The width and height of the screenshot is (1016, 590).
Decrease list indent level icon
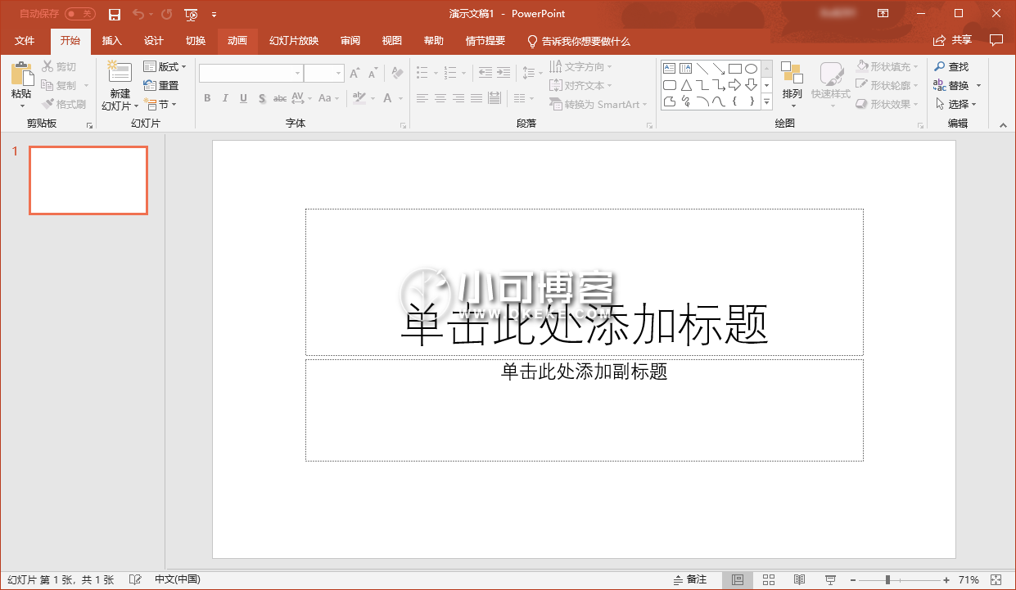point(485,73)
